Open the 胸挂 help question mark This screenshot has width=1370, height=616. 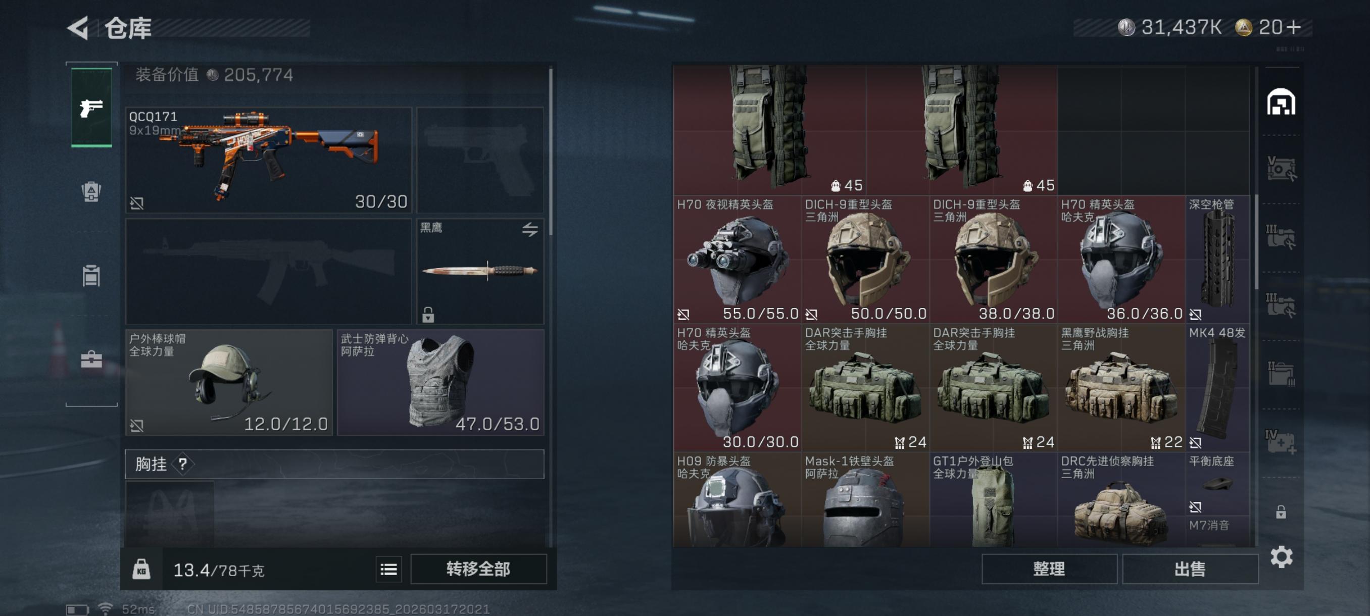182,464
